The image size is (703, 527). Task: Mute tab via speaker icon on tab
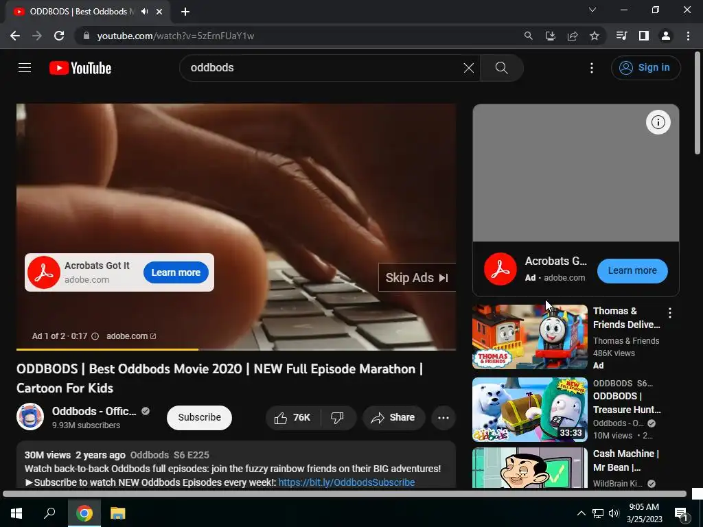point(144,12)
